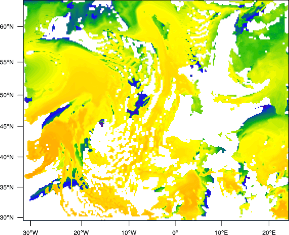This screenshot has height=235, width=289.
Task: Click the 45°N latitude label
Action: pos(7,127)
